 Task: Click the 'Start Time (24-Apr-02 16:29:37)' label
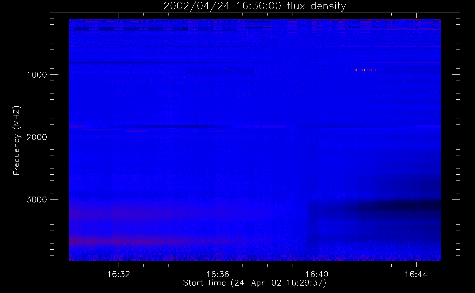click(x=255, y=283)
